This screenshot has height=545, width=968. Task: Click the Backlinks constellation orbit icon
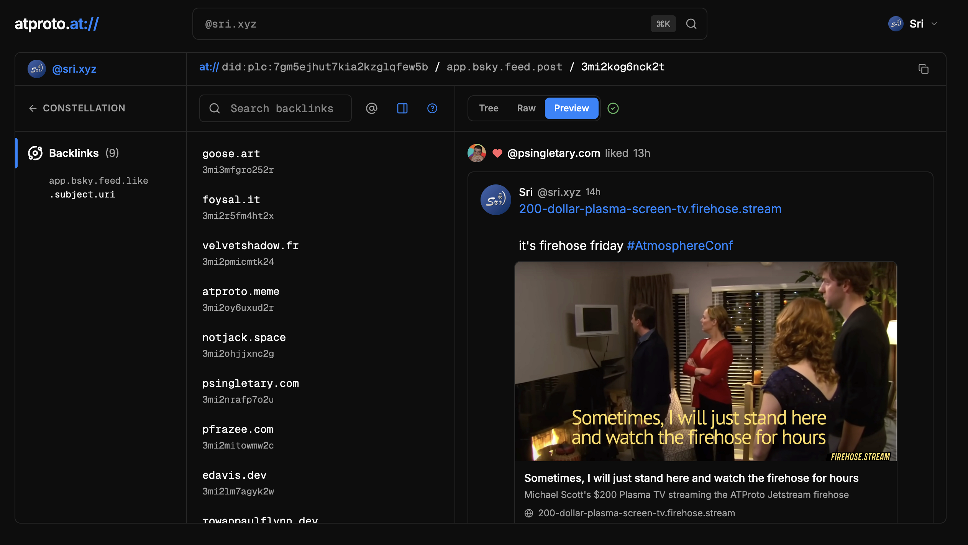pyautogui.click(x=35, y=153)
